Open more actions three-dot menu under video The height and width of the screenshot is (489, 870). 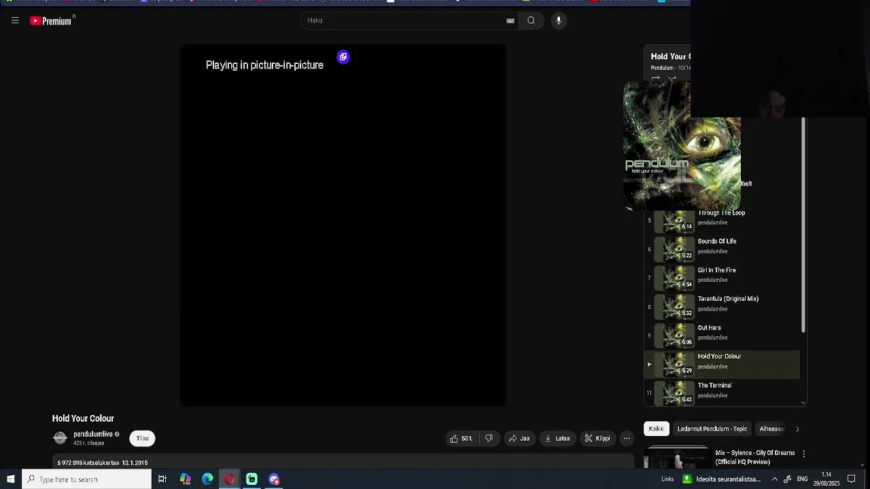pyautogui.click(x=627, y=439)
